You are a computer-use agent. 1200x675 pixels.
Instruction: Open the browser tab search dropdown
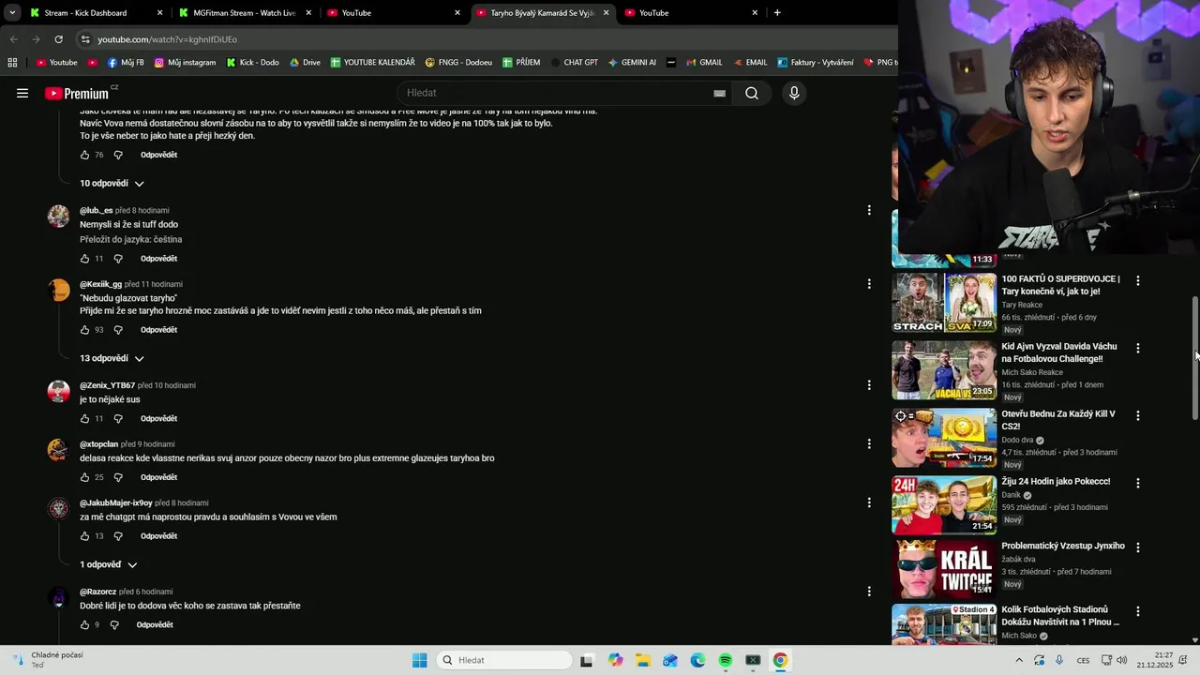click(12, 13)
